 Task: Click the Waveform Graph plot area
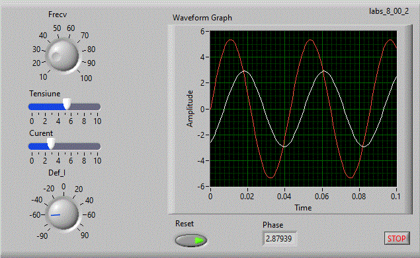coord(303,109)
